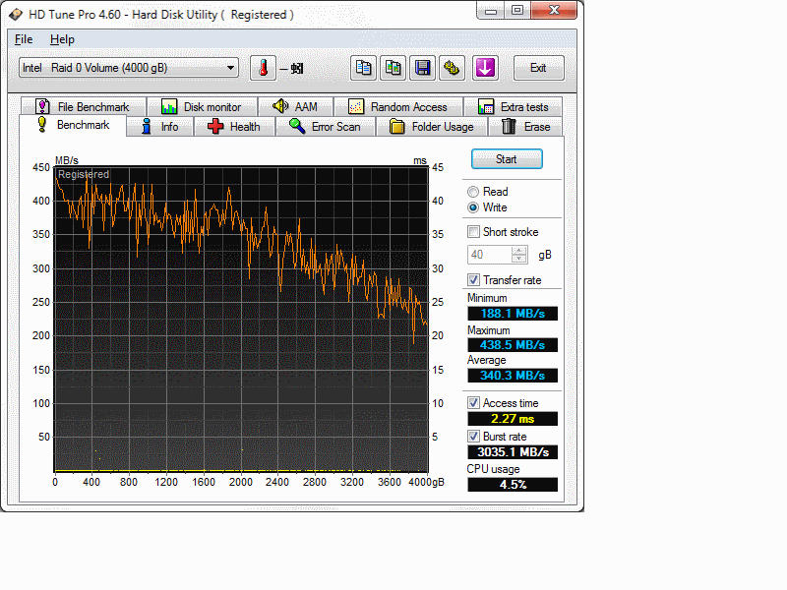Click the Minimum value 188.1 MB/s

(513, 314)
